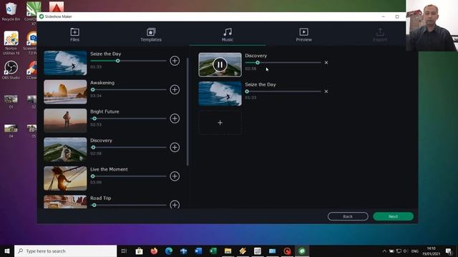
Task: Click the Bright Future thumbnail
Action: pyautogui.click(x=65, y=121)
